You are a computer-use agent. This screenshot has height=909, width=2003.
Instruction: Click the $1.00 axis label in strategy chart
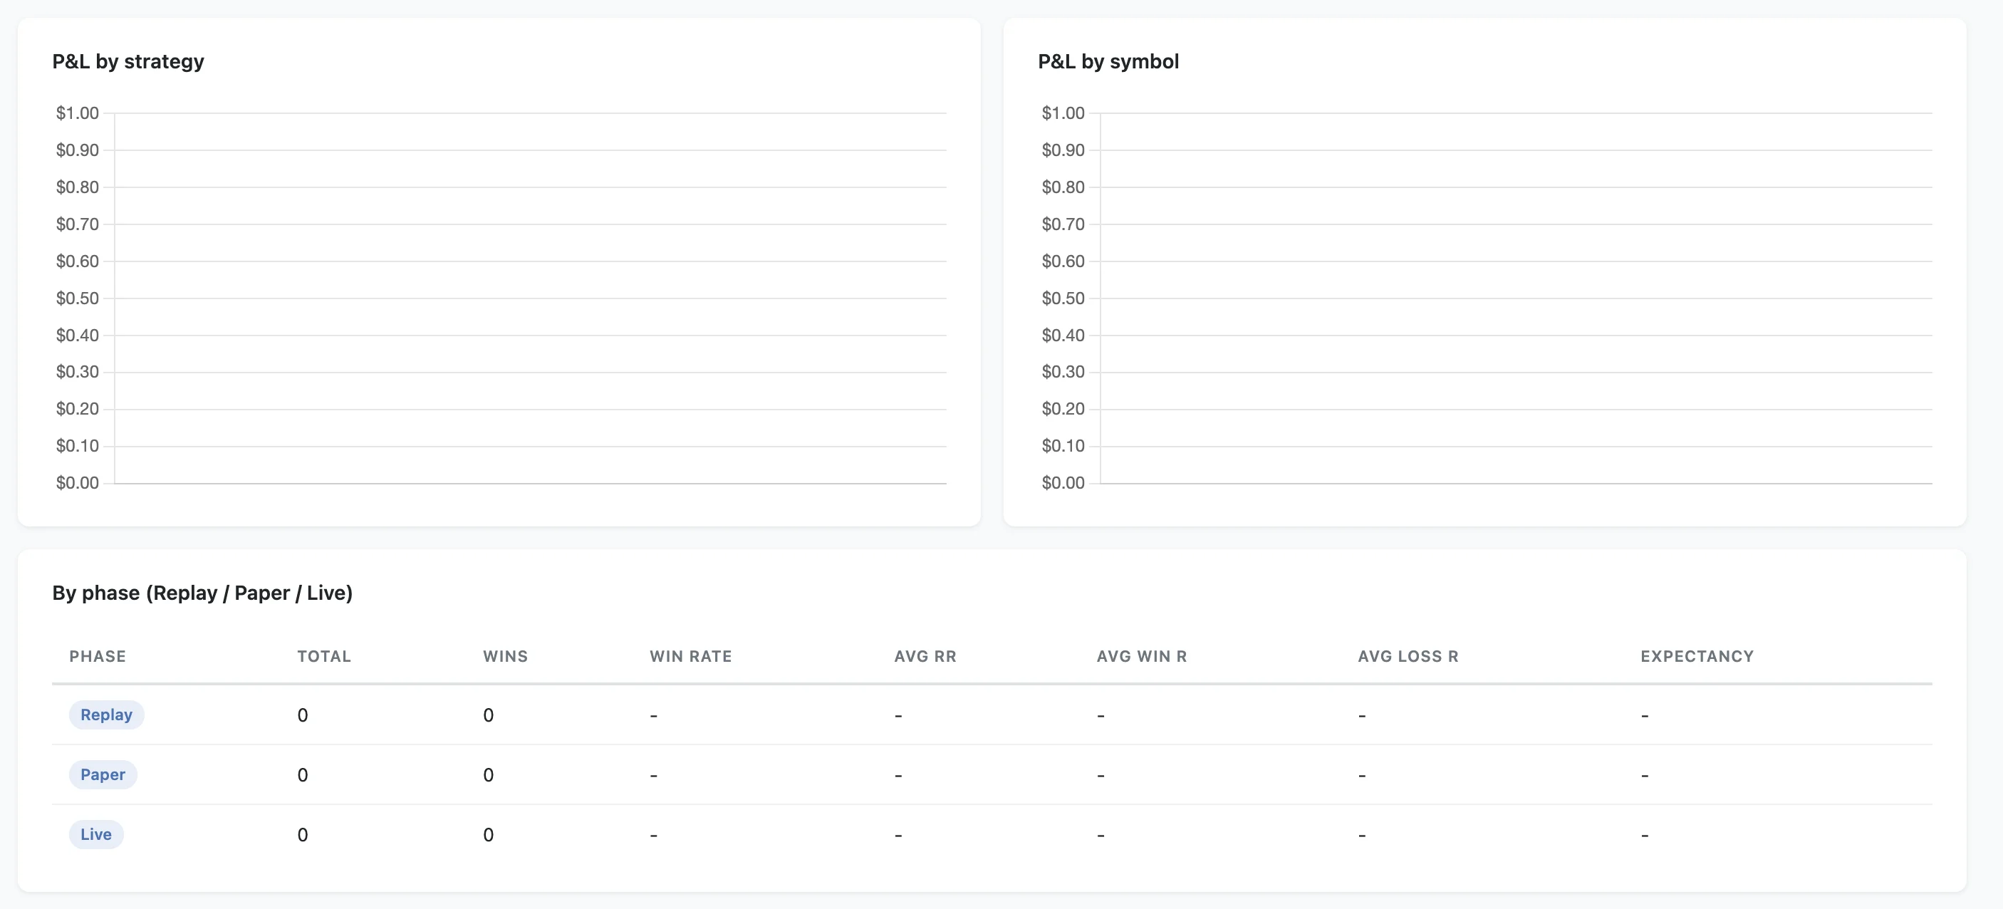tap(78, 113)
